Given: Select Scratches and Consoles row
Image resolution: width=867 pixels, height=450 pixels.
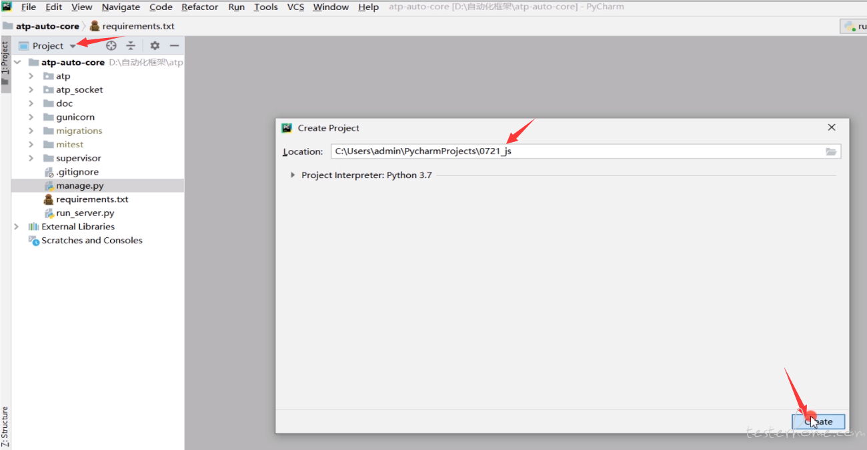Looking at the screenshot, I should pyautogui.click(x=92, y=241).
